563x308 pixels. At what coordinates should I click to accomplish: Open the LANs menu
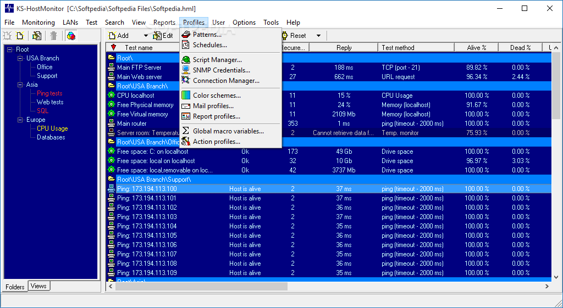point(70,22)
